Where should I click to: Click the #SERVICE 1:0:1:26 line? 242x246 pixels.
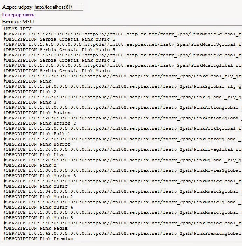pos(123,150)
